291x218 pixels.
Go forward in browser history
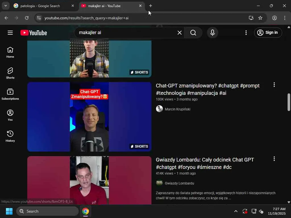[x=16, y=18]
